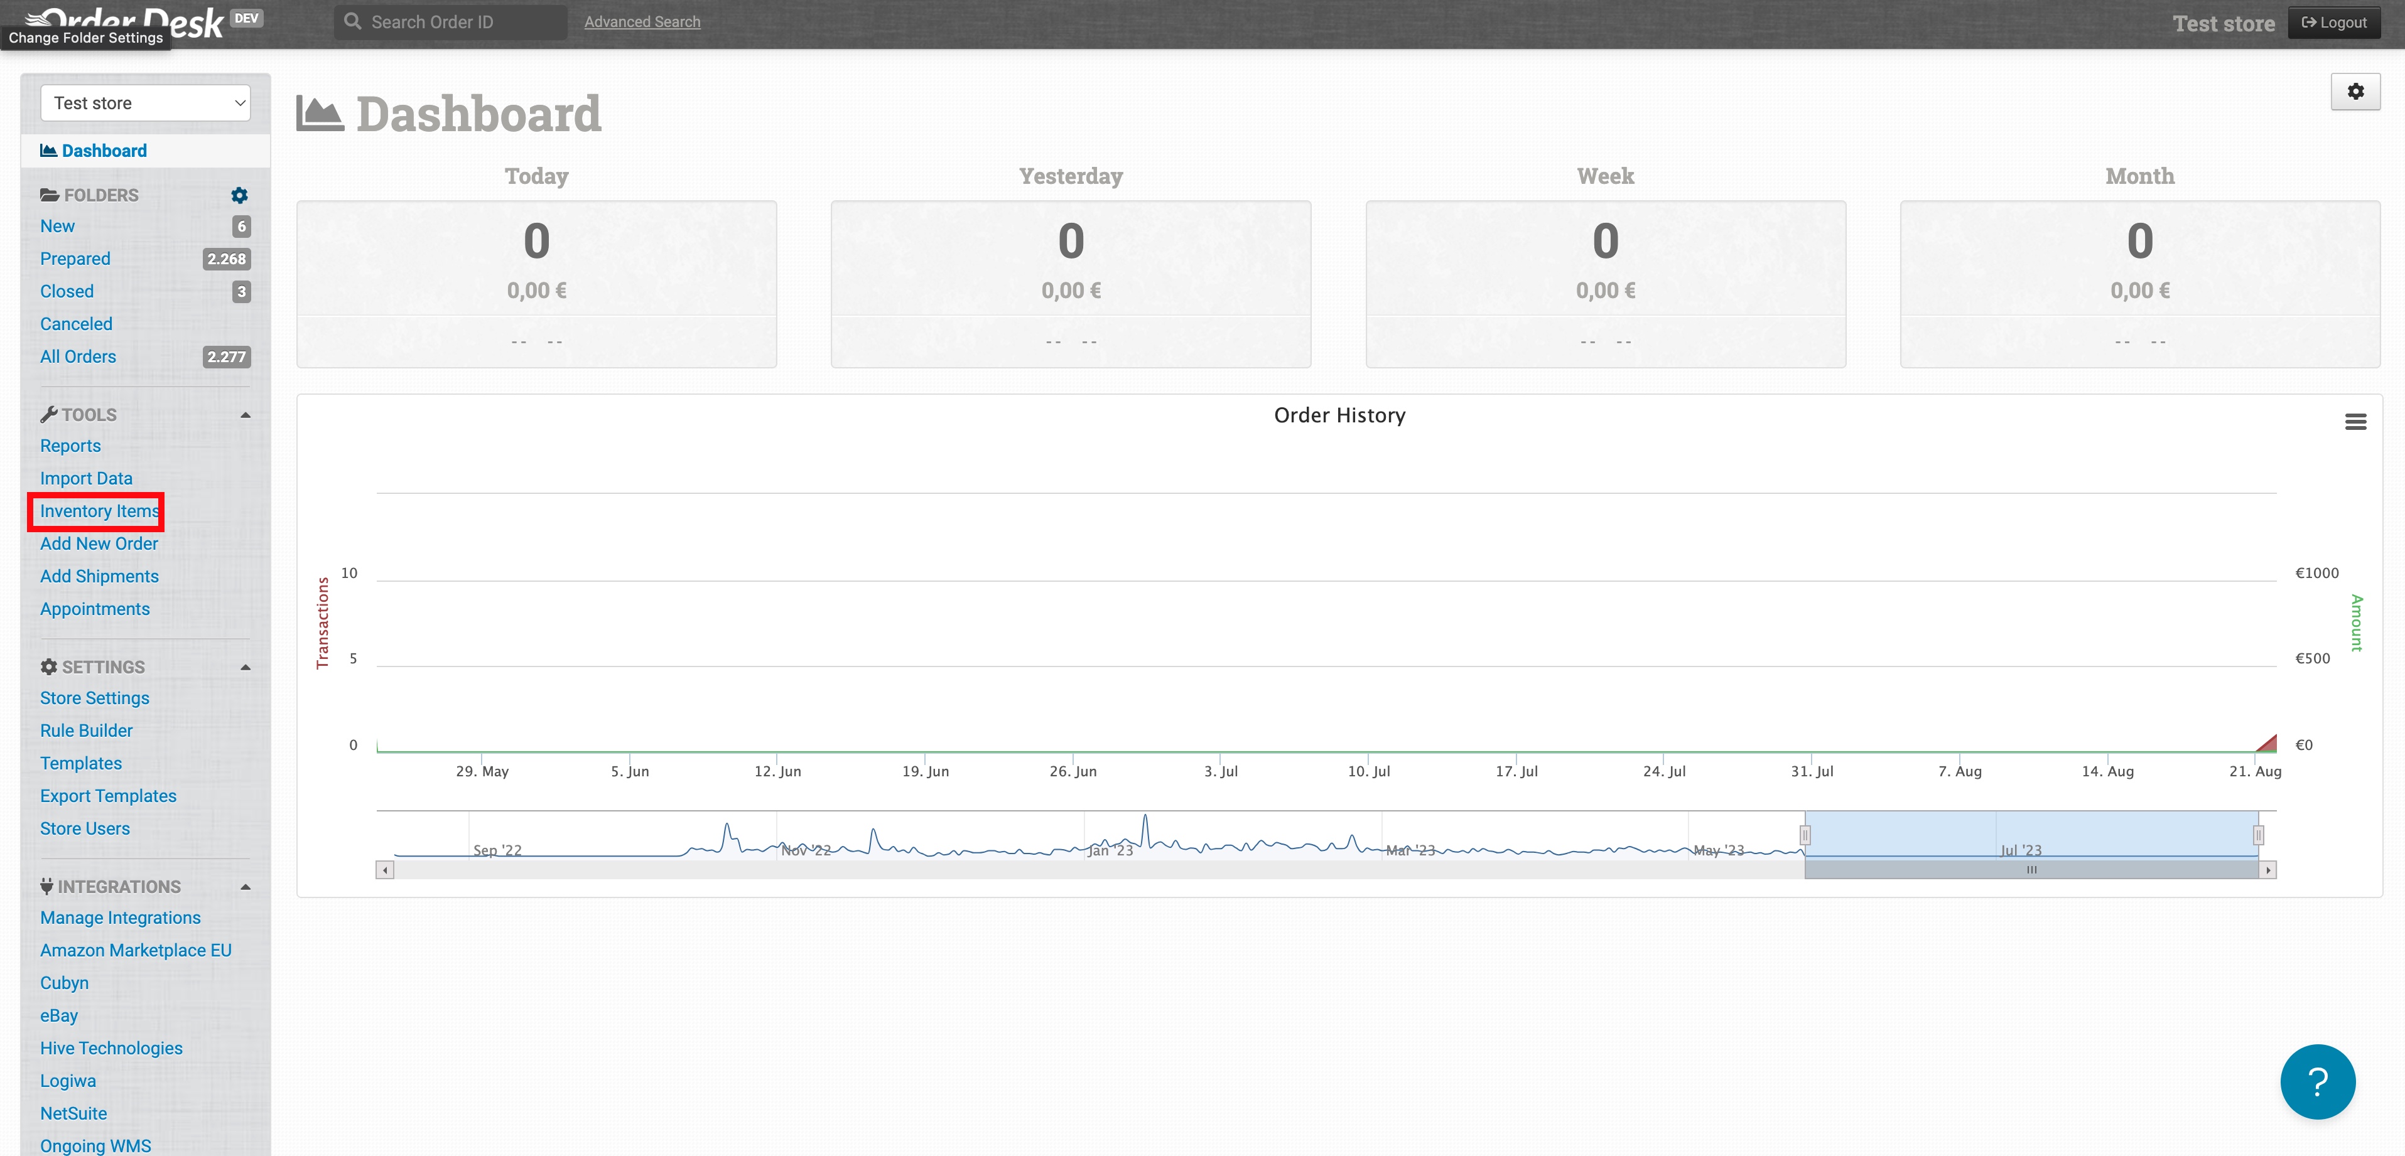Click the navigator's left range handle
Image resolution: width=2405 pixels, height=1156 pixels.
(x=1805, y=835)
